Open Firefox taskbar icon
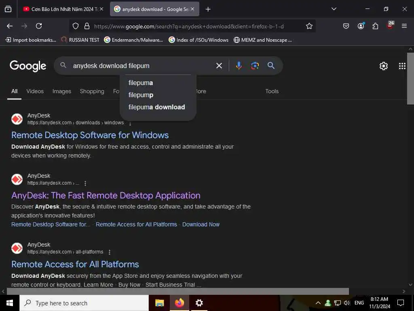Screen dimensions: 414x311 click(x=179, y=303)
